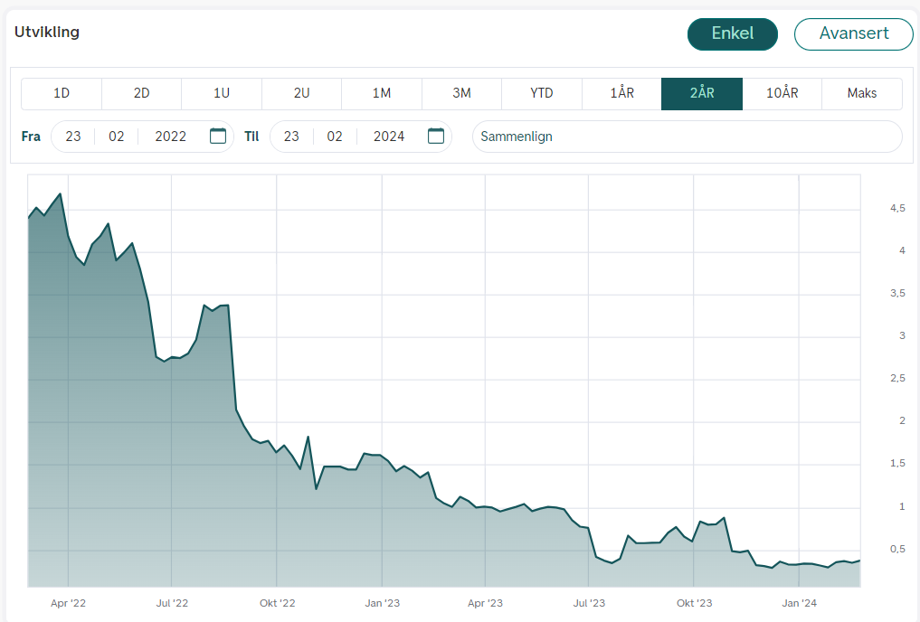Image resolution: width=920 pixels, height=622 pixels.
Task: Open the Sammenlign comparison field
Action: tap(688, 137)
